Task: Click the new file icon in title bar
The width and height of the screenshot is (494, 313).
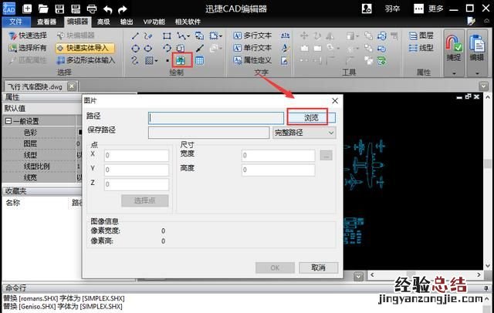Action: [28, 8]
